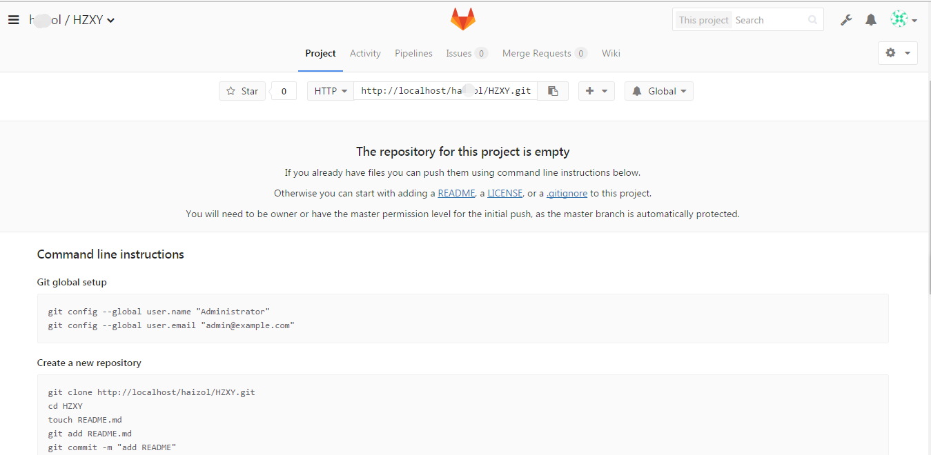Open admin area wrench icon
The image size is (931, 455).
click(846, 20)
